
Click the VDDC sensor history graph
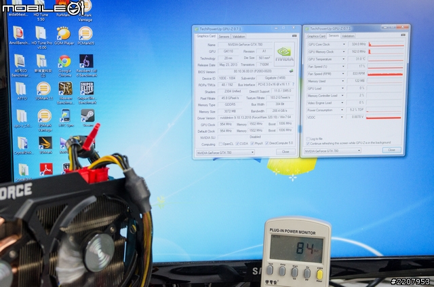tap(384, 117)
